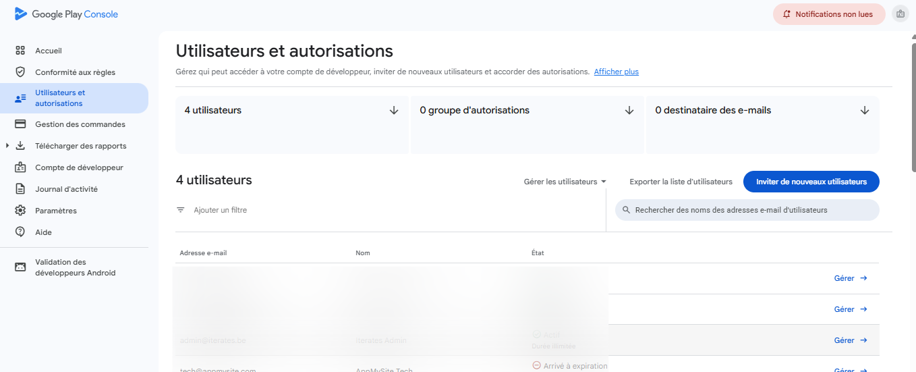The width and height of the screenshot is (916, 372).
Task: Click Inviter de nouveaux utilisateurs button
Action: point(811,182)
